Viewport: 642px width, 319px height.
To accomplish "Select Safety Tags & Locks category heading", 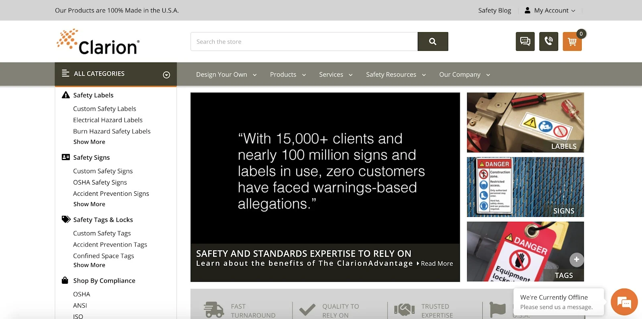I will click(x=103, y=220).
